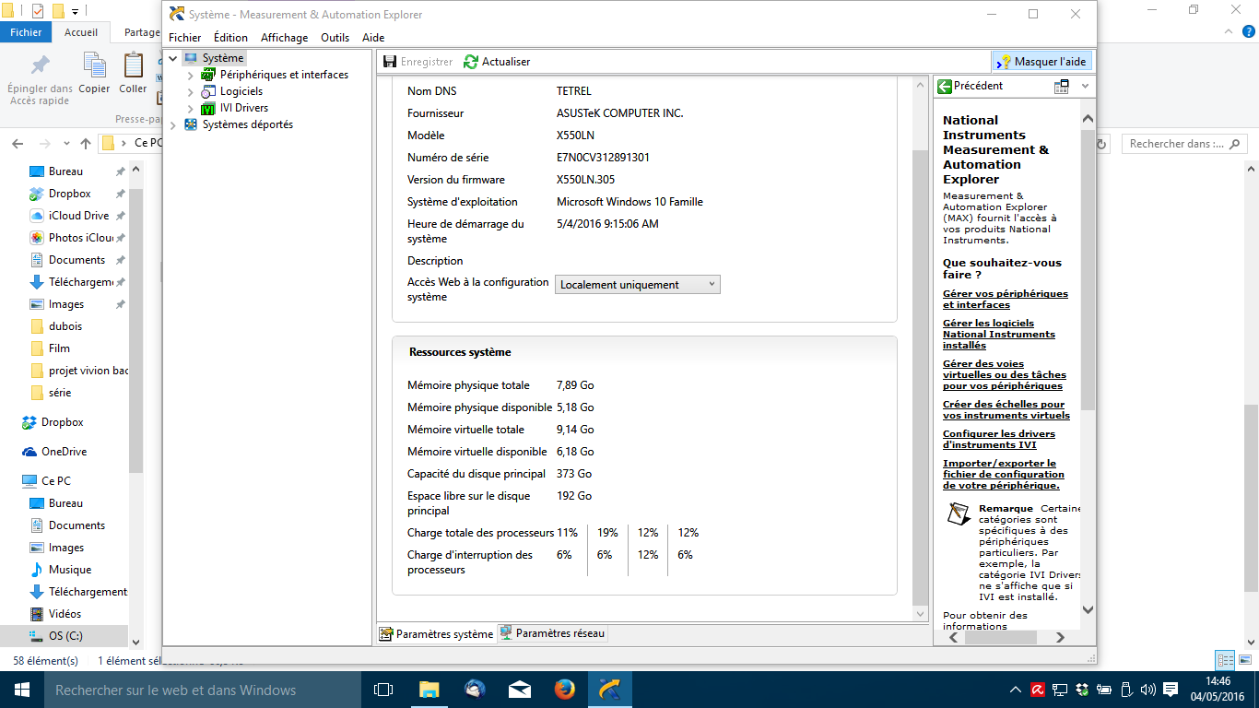Open the Édition menu
This screenshot has height=708, width=1259.
tap(230, 38)
